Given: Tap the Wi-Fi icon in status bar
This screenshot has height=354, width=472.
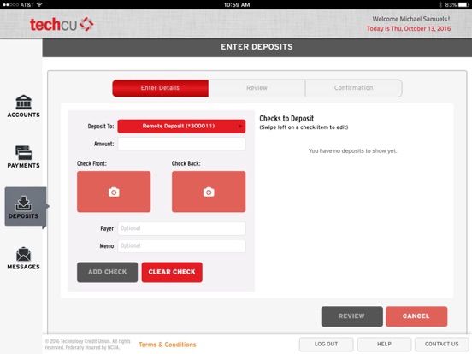Looking at the screenshot, I should (39, 4).
